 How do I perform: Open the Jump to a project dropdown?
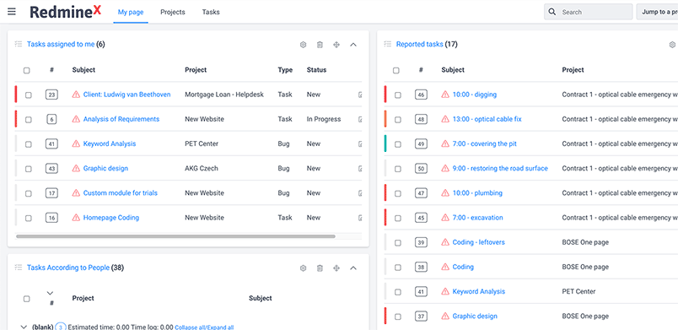(657, 12)
